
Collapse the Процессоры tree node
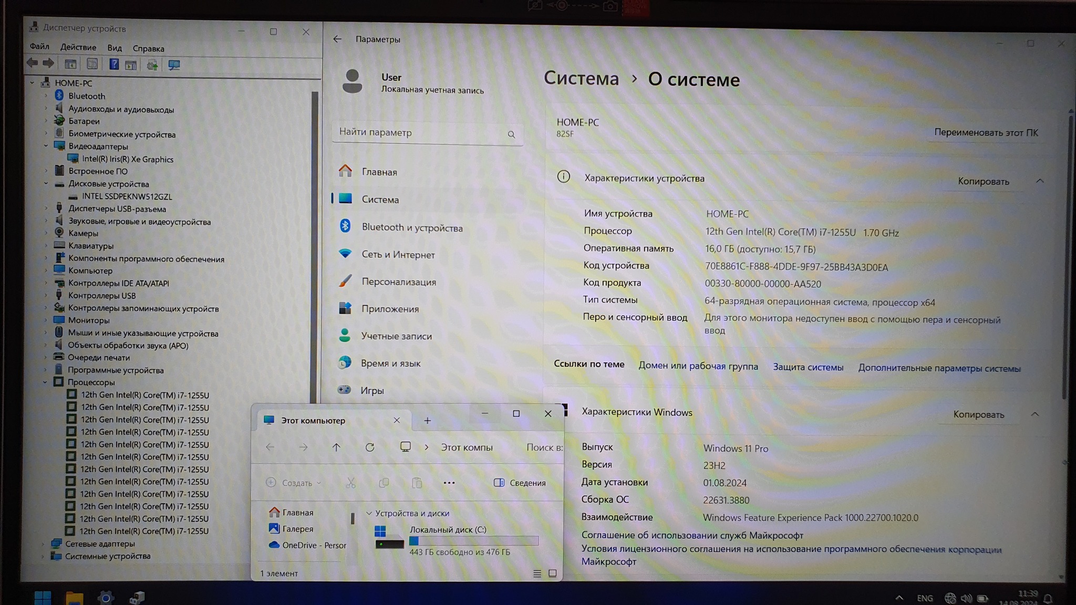(45, 382)
